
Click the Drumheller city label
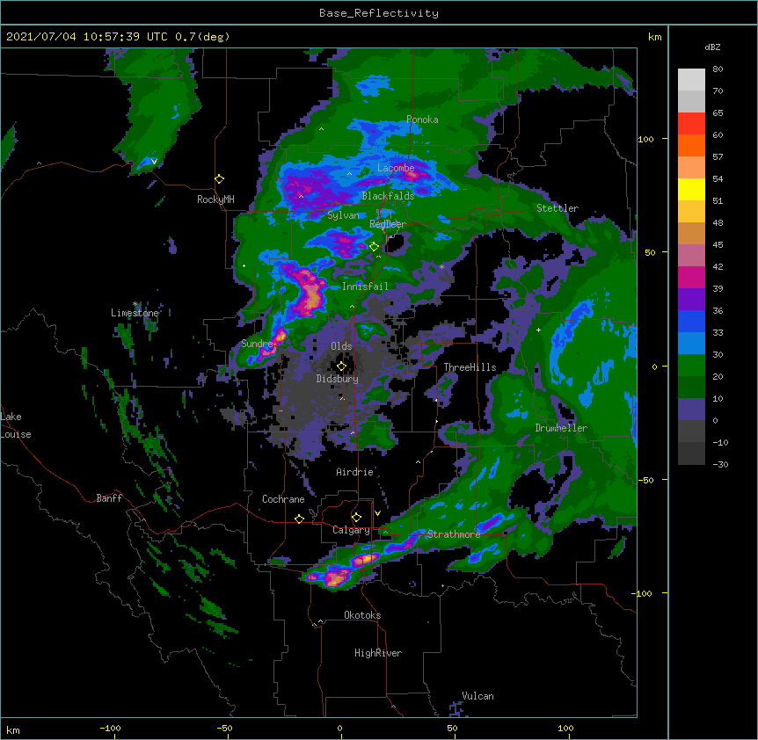point(561,428)
